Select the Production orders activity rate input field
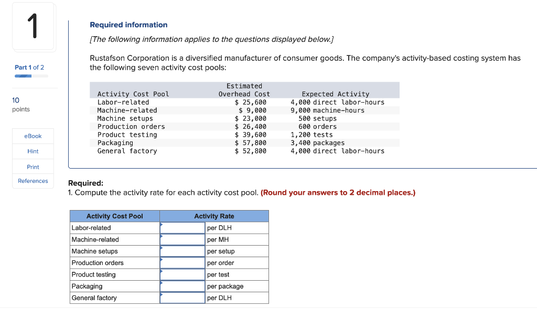Image resolution: width=537 pixels, height=309 pixels. [x=182, y=262]
